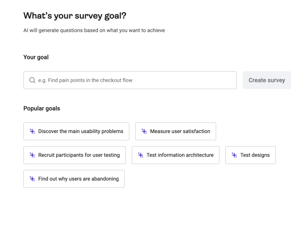Select 'Test information architecture' goal

pos(180,155)
